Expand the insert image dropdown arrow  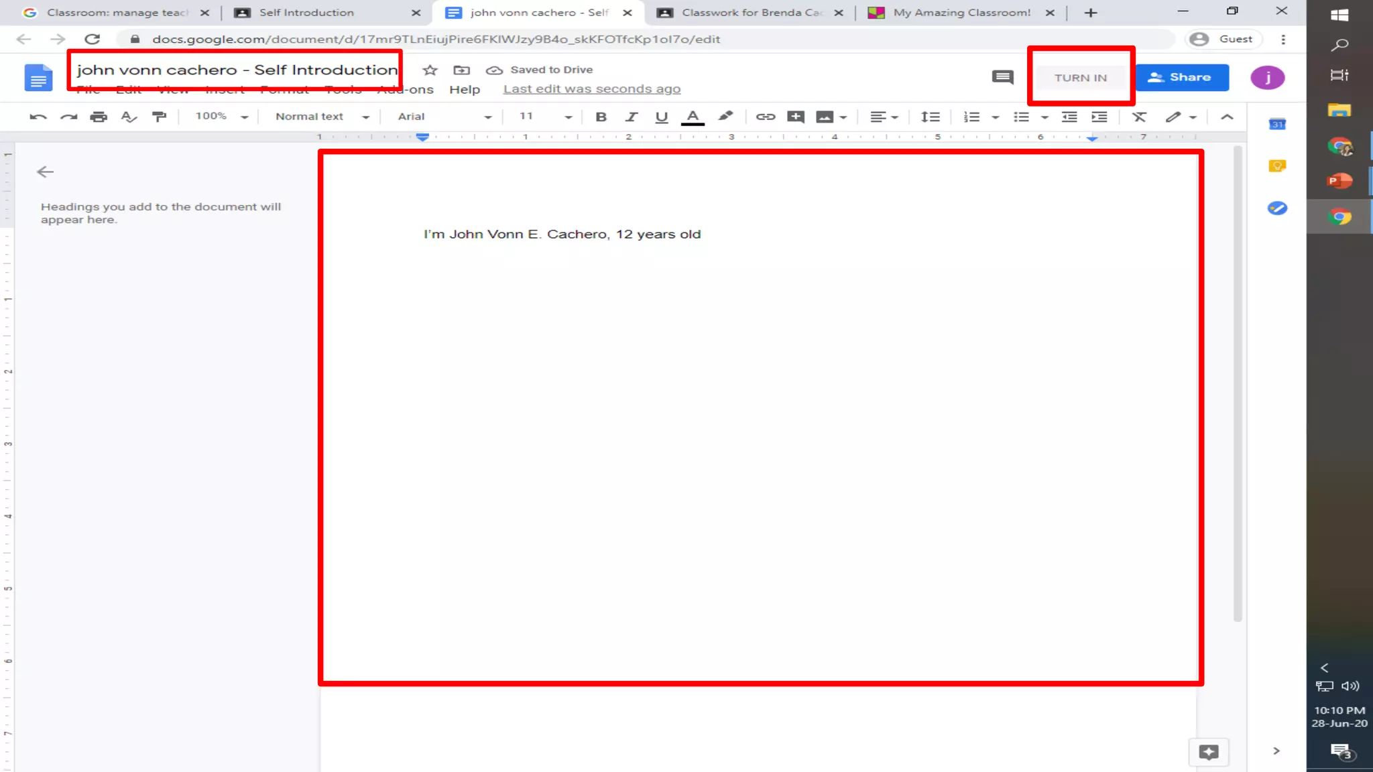(x=843, y=117)
